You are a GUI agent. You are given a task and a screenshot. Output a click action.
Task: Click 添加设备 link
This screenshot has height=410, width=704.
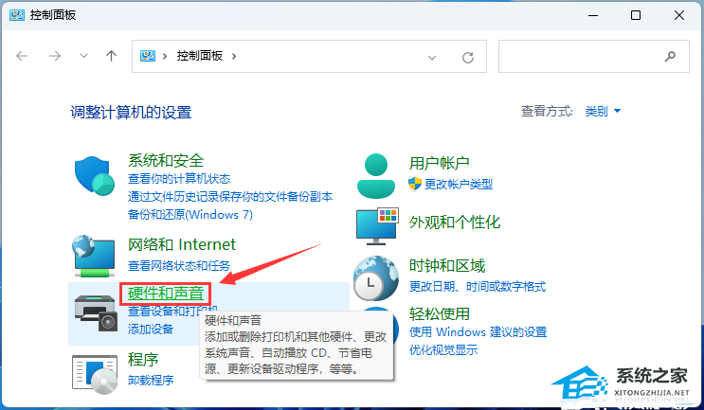151,330
